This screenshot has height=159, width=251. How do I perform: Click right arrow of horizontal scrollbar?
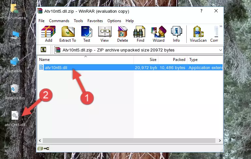click(220, 141)
